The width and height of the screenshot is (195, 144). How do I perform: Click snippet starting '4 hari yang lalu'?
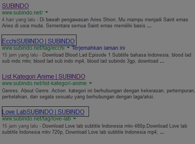click(x=95, y=20)
